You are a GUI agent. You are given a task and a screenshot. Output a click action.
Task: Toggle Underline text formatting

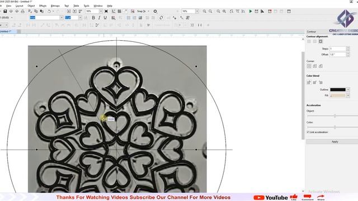coord(105,18)
